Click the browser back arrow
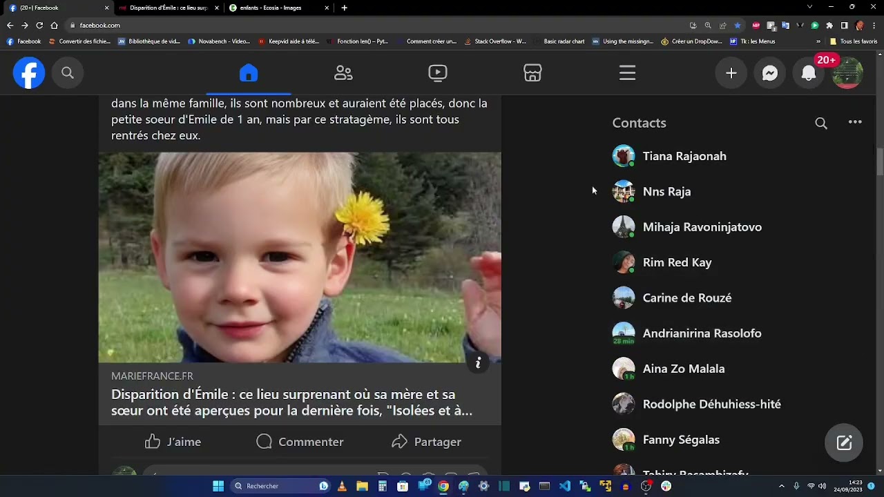884x497 pixels. point(10,26)
